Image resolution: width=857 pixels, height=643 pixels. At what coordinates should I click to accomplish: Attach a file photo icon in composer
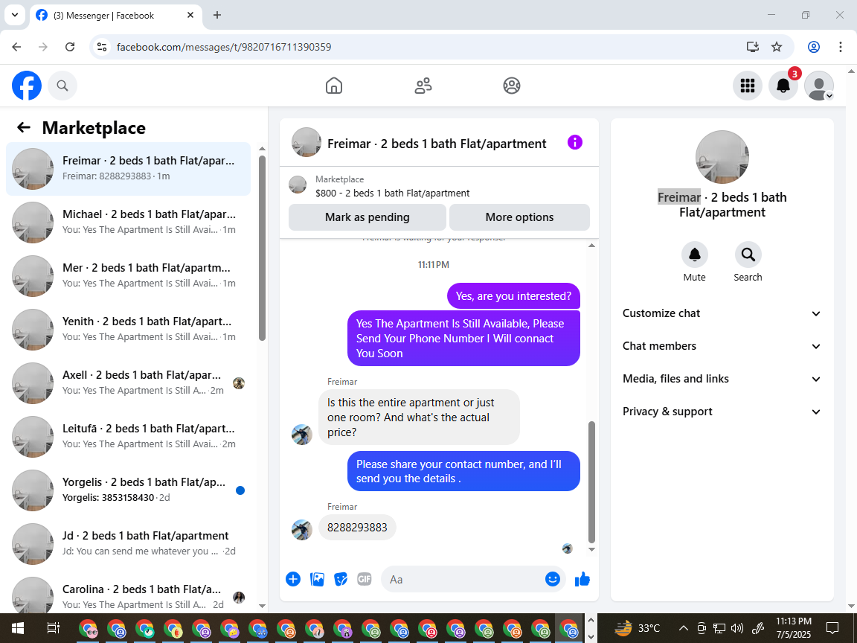(317, 579)
